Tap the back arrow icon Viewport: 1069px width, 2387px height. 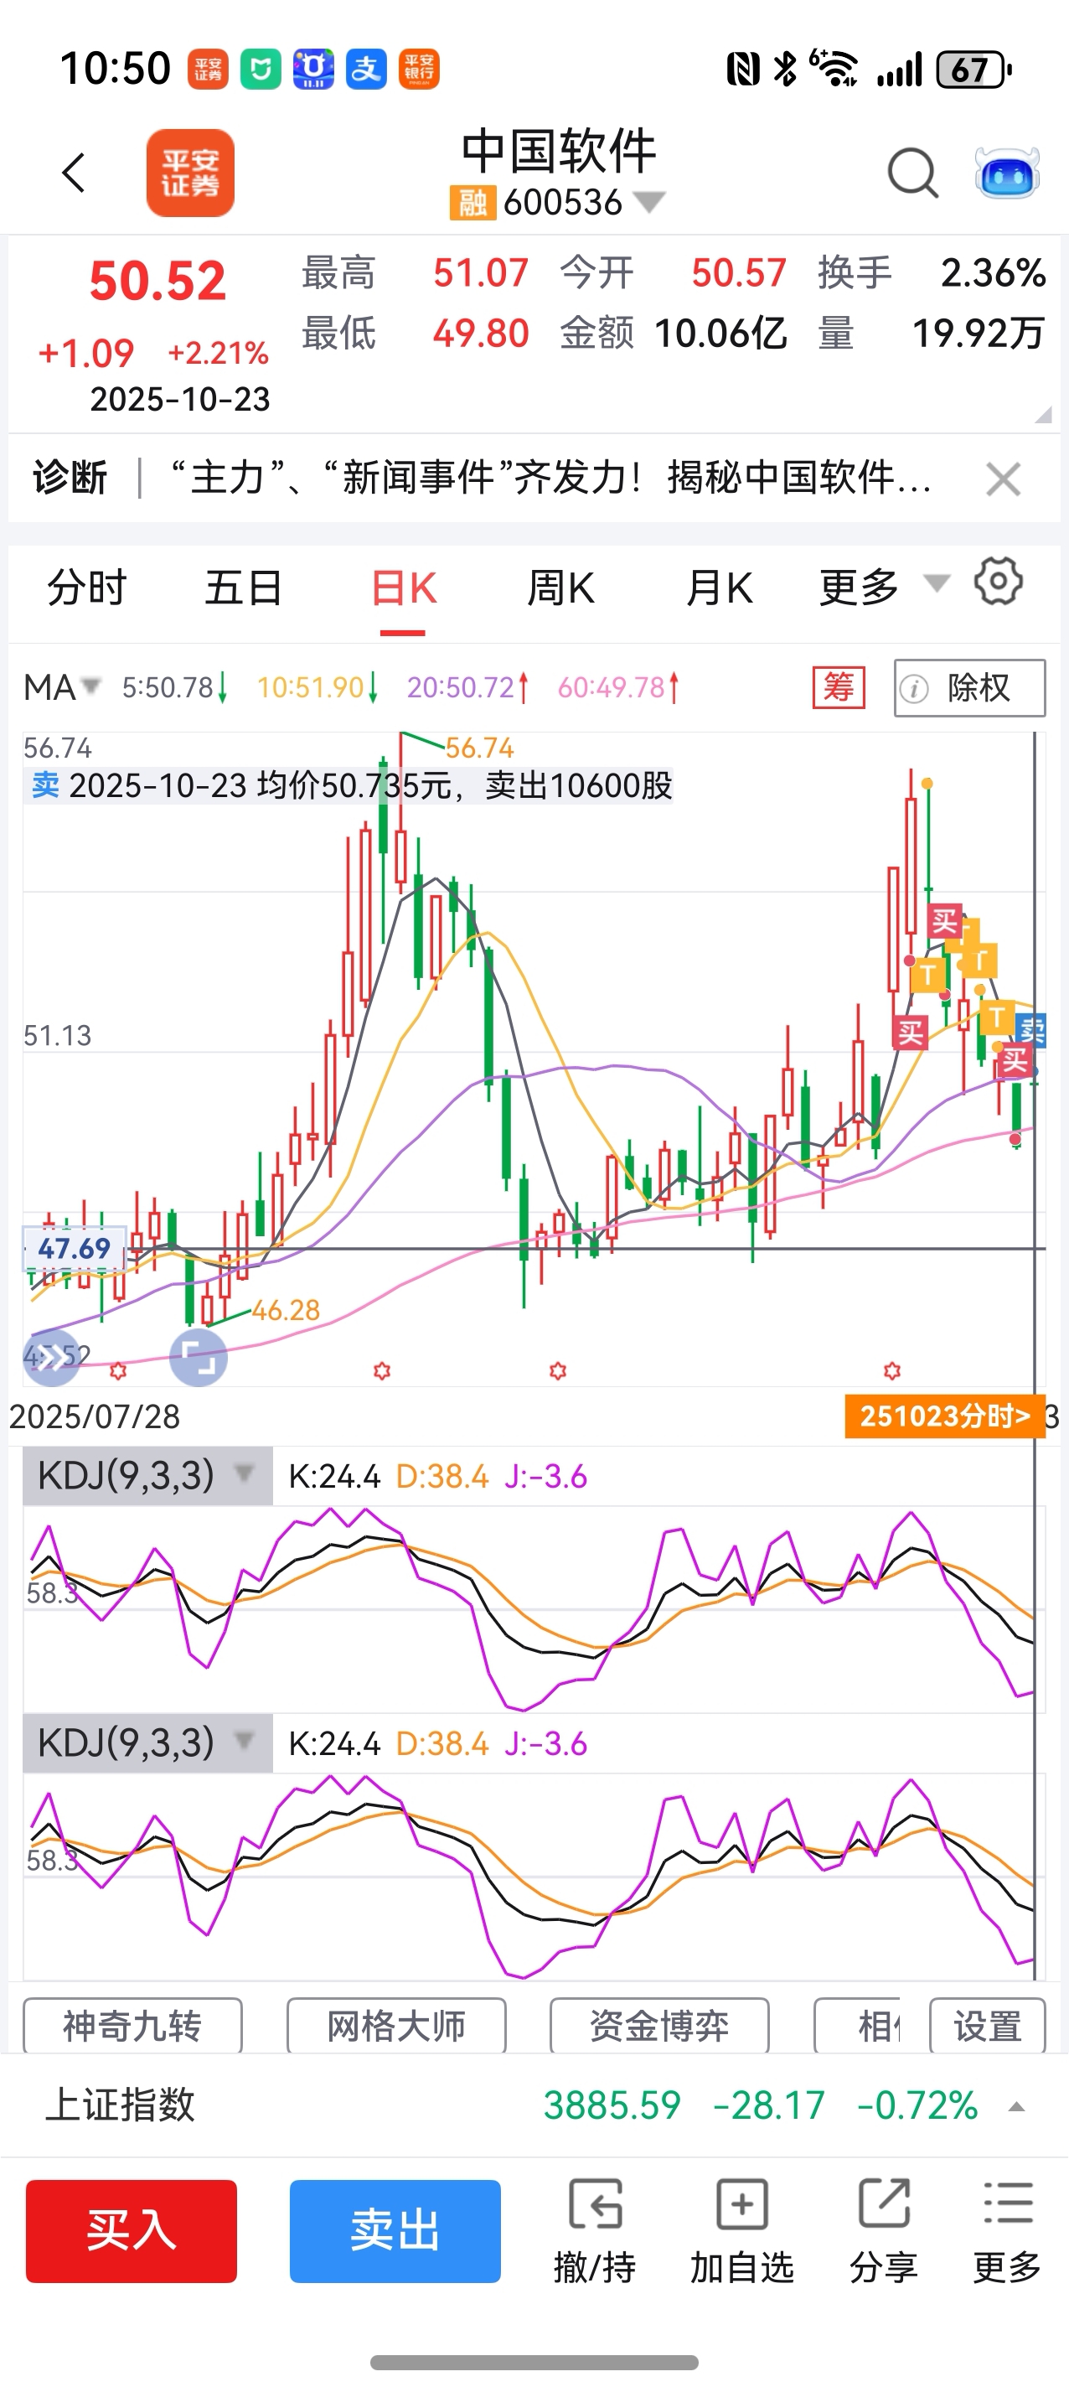click(73, 173)
